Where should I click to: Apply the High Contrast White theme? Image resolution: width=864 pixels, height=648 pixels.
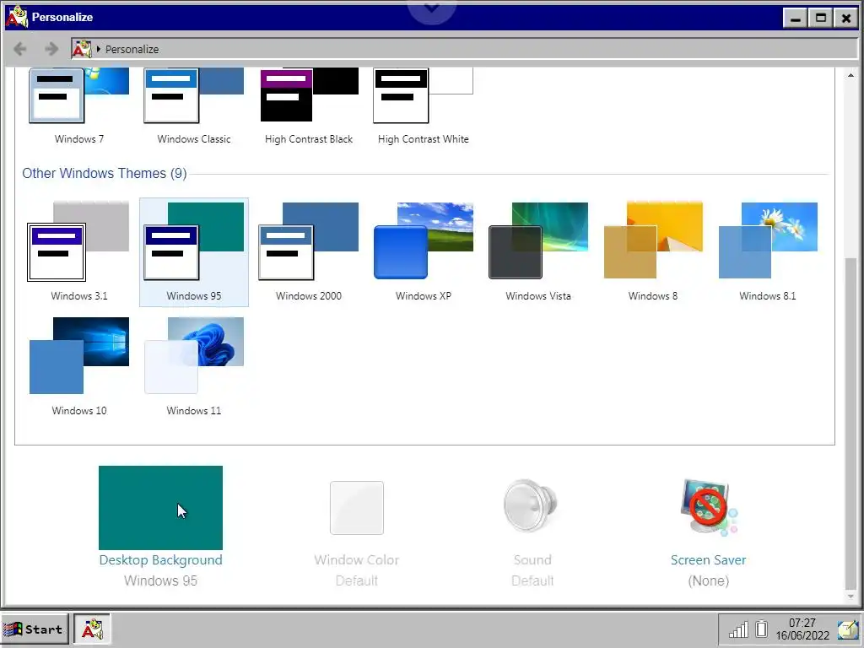tap(424, 94)
